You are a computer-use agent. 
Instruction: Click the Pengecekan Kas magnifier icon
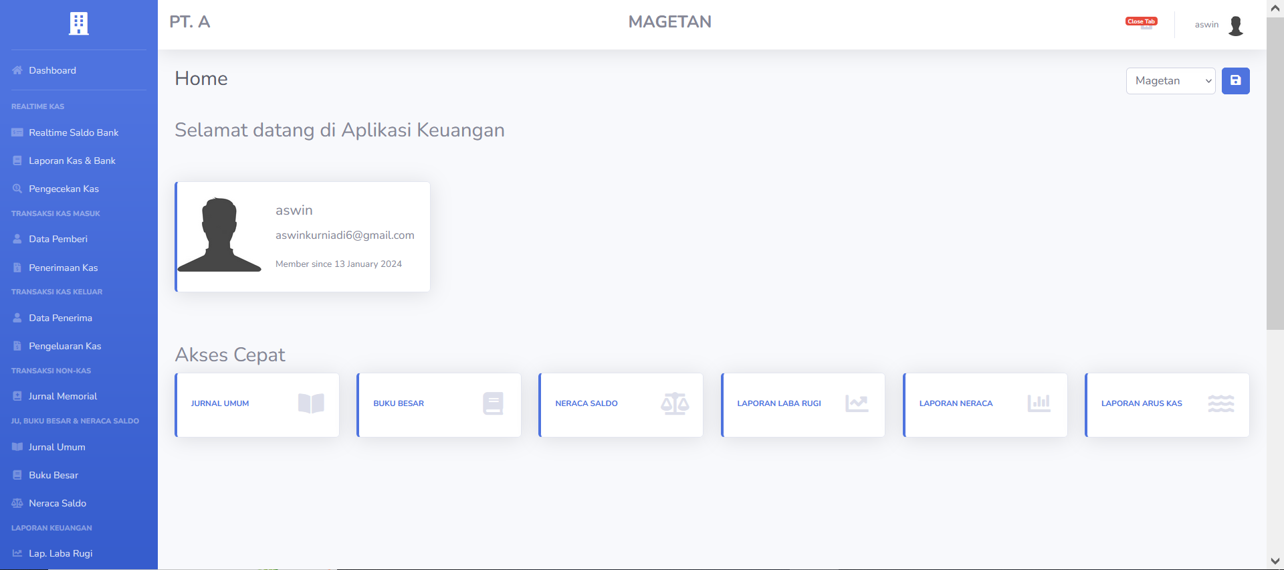17,189
